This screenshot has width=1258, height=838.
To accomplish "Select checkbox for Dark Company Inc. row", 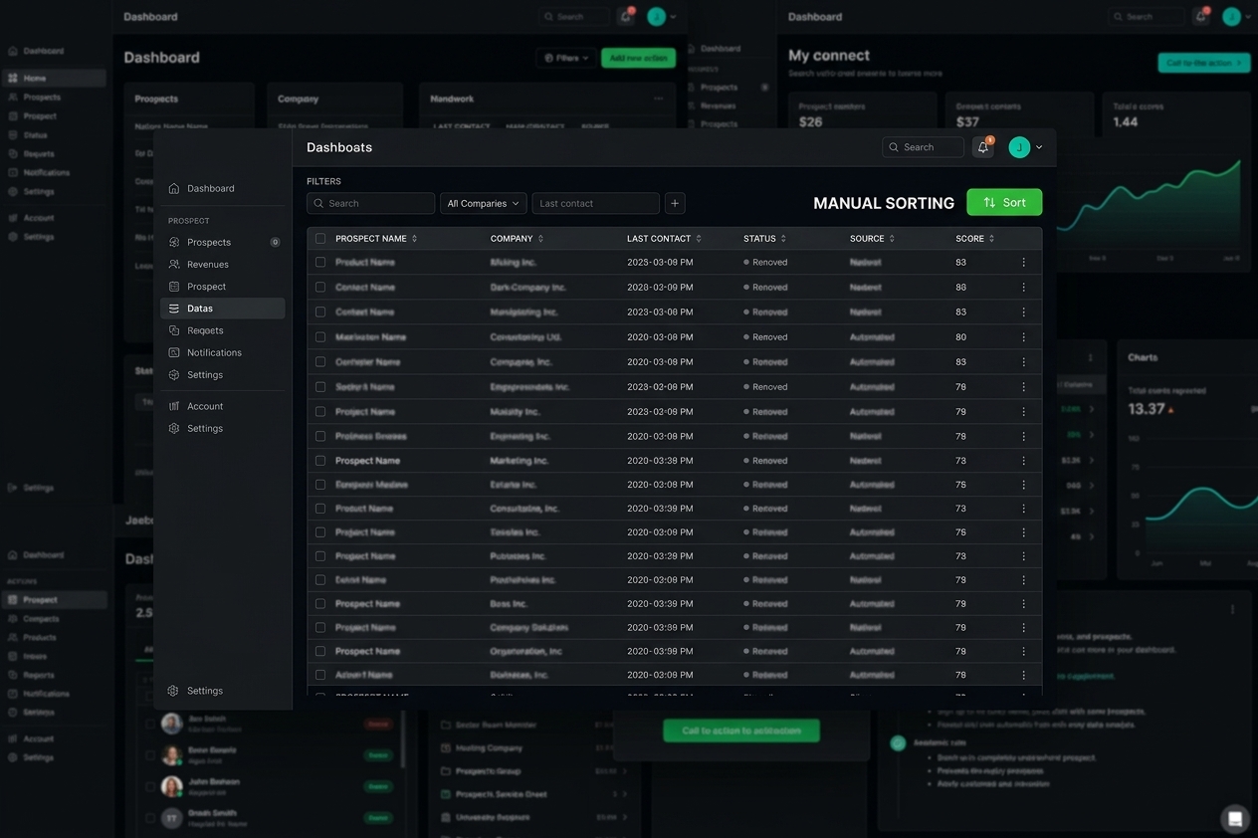I will (x=320, y=288).
